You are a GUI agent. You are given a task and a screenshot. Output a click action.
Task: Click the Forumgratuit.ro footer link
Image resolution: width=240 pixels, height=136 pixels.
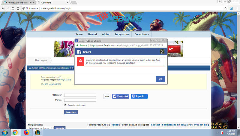(x=97, y=125)
